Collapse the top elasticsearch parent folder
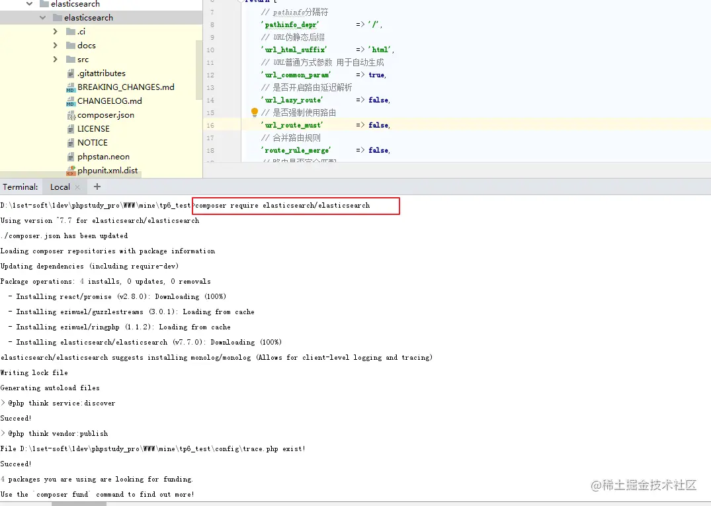Viewport: 711px width, 506px height. click(x=30, y=3)
